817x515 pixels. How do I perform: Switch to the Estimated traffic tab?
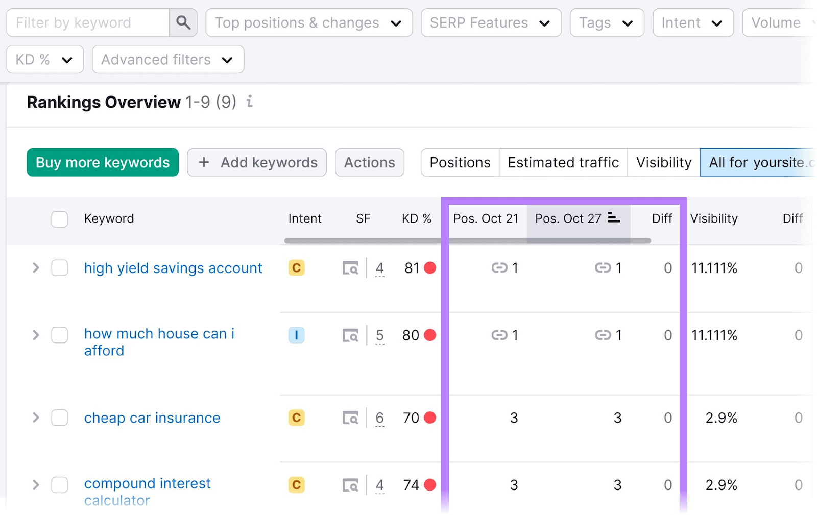click(563, 162)
